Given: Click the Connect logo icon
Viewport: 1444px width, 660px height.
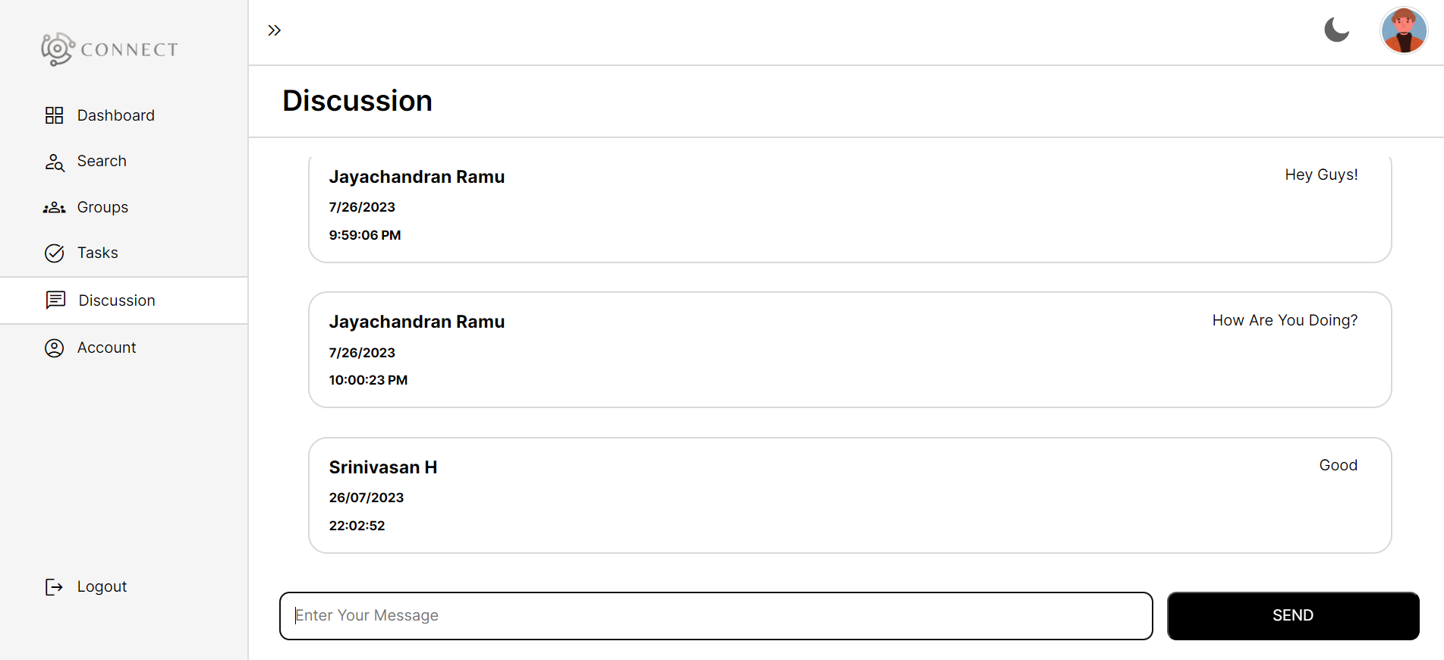Looking at the screenshot, I should [x=57, y=49].
